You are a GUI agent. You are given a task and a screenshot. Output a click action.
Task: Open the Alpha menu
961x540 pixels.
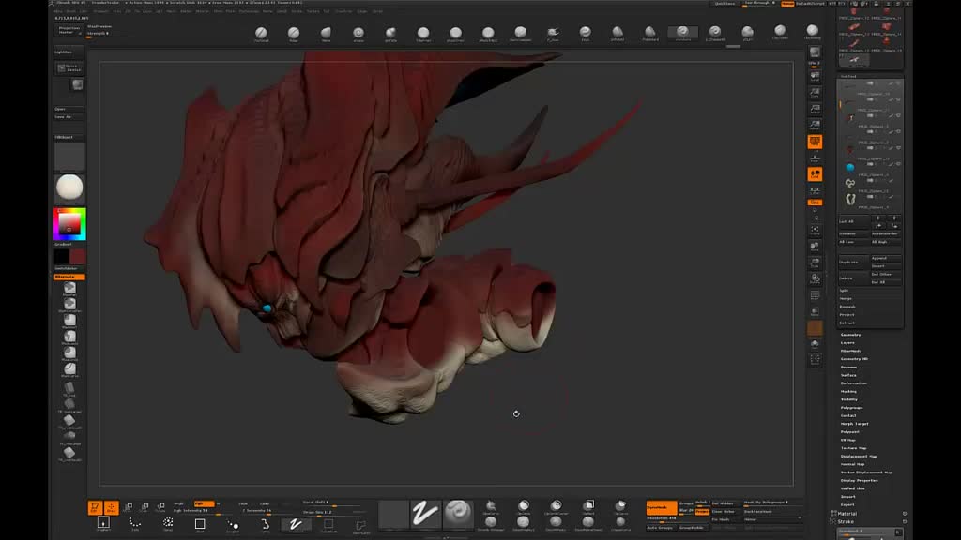click(x=59, y=11)
